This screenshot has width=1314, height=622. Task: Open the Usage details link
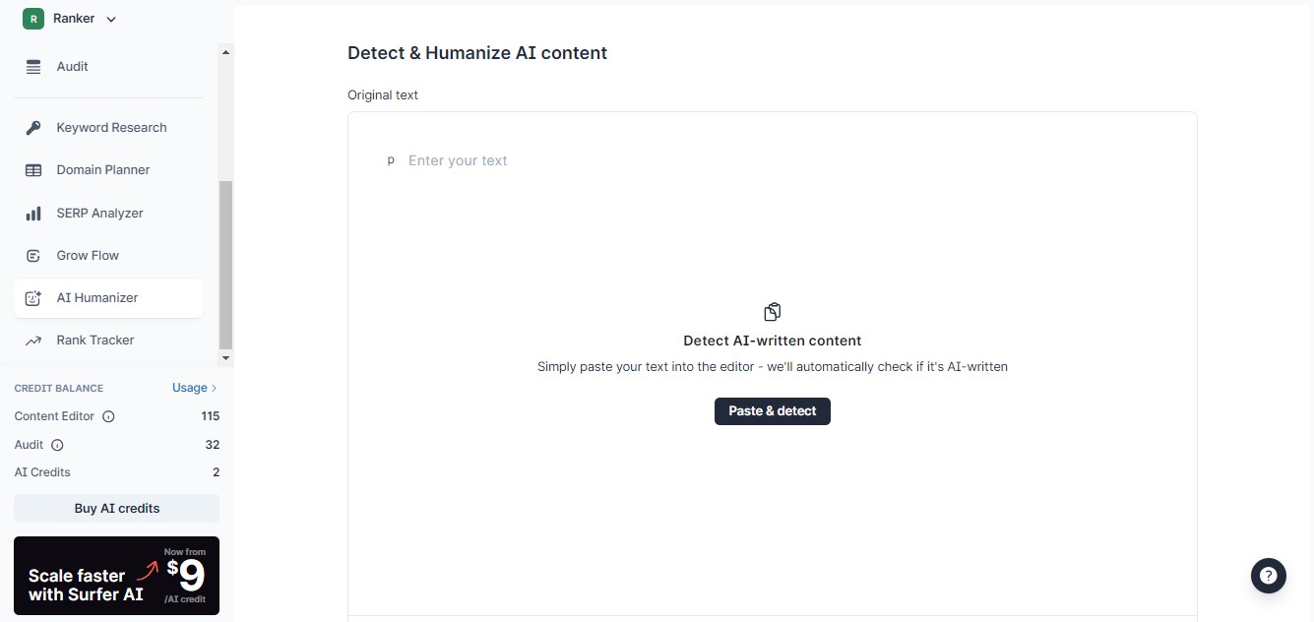click(194, 388)
